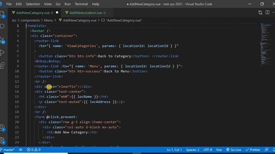This screenshot has width=275, height=154.
Task: Click 'Back to Menu' text on line 10
Action: [116, 71]
